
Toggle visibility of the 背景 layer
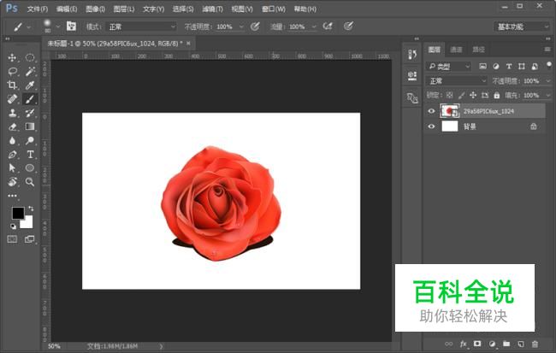431,126
